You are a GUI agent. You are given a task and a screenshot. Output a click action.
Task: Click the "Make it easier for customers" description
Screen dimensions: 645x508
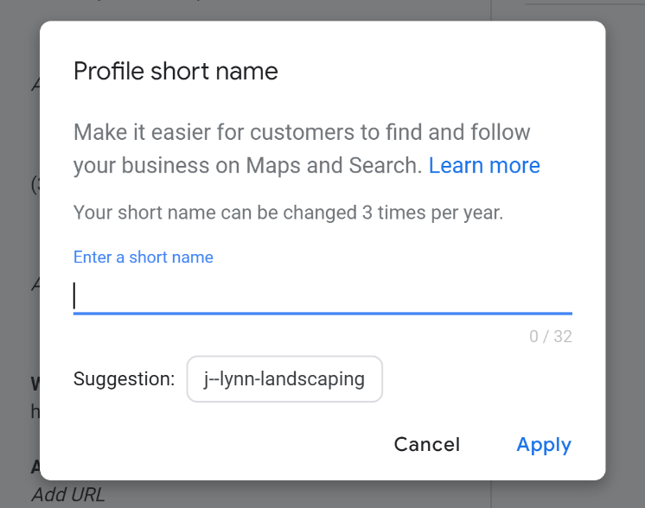(x=302, y=133)
